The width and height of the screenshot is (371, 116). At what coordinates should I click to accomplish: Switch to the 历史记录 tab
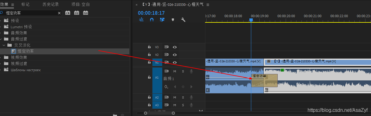click(x=51, y=5)
